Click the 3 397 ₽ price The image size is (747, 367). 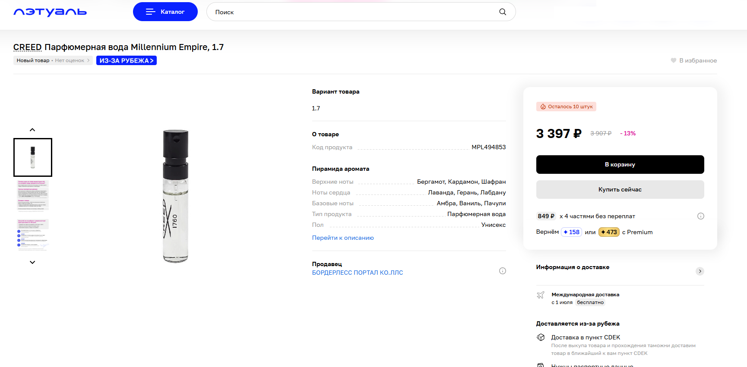click(x=559, y=134)
